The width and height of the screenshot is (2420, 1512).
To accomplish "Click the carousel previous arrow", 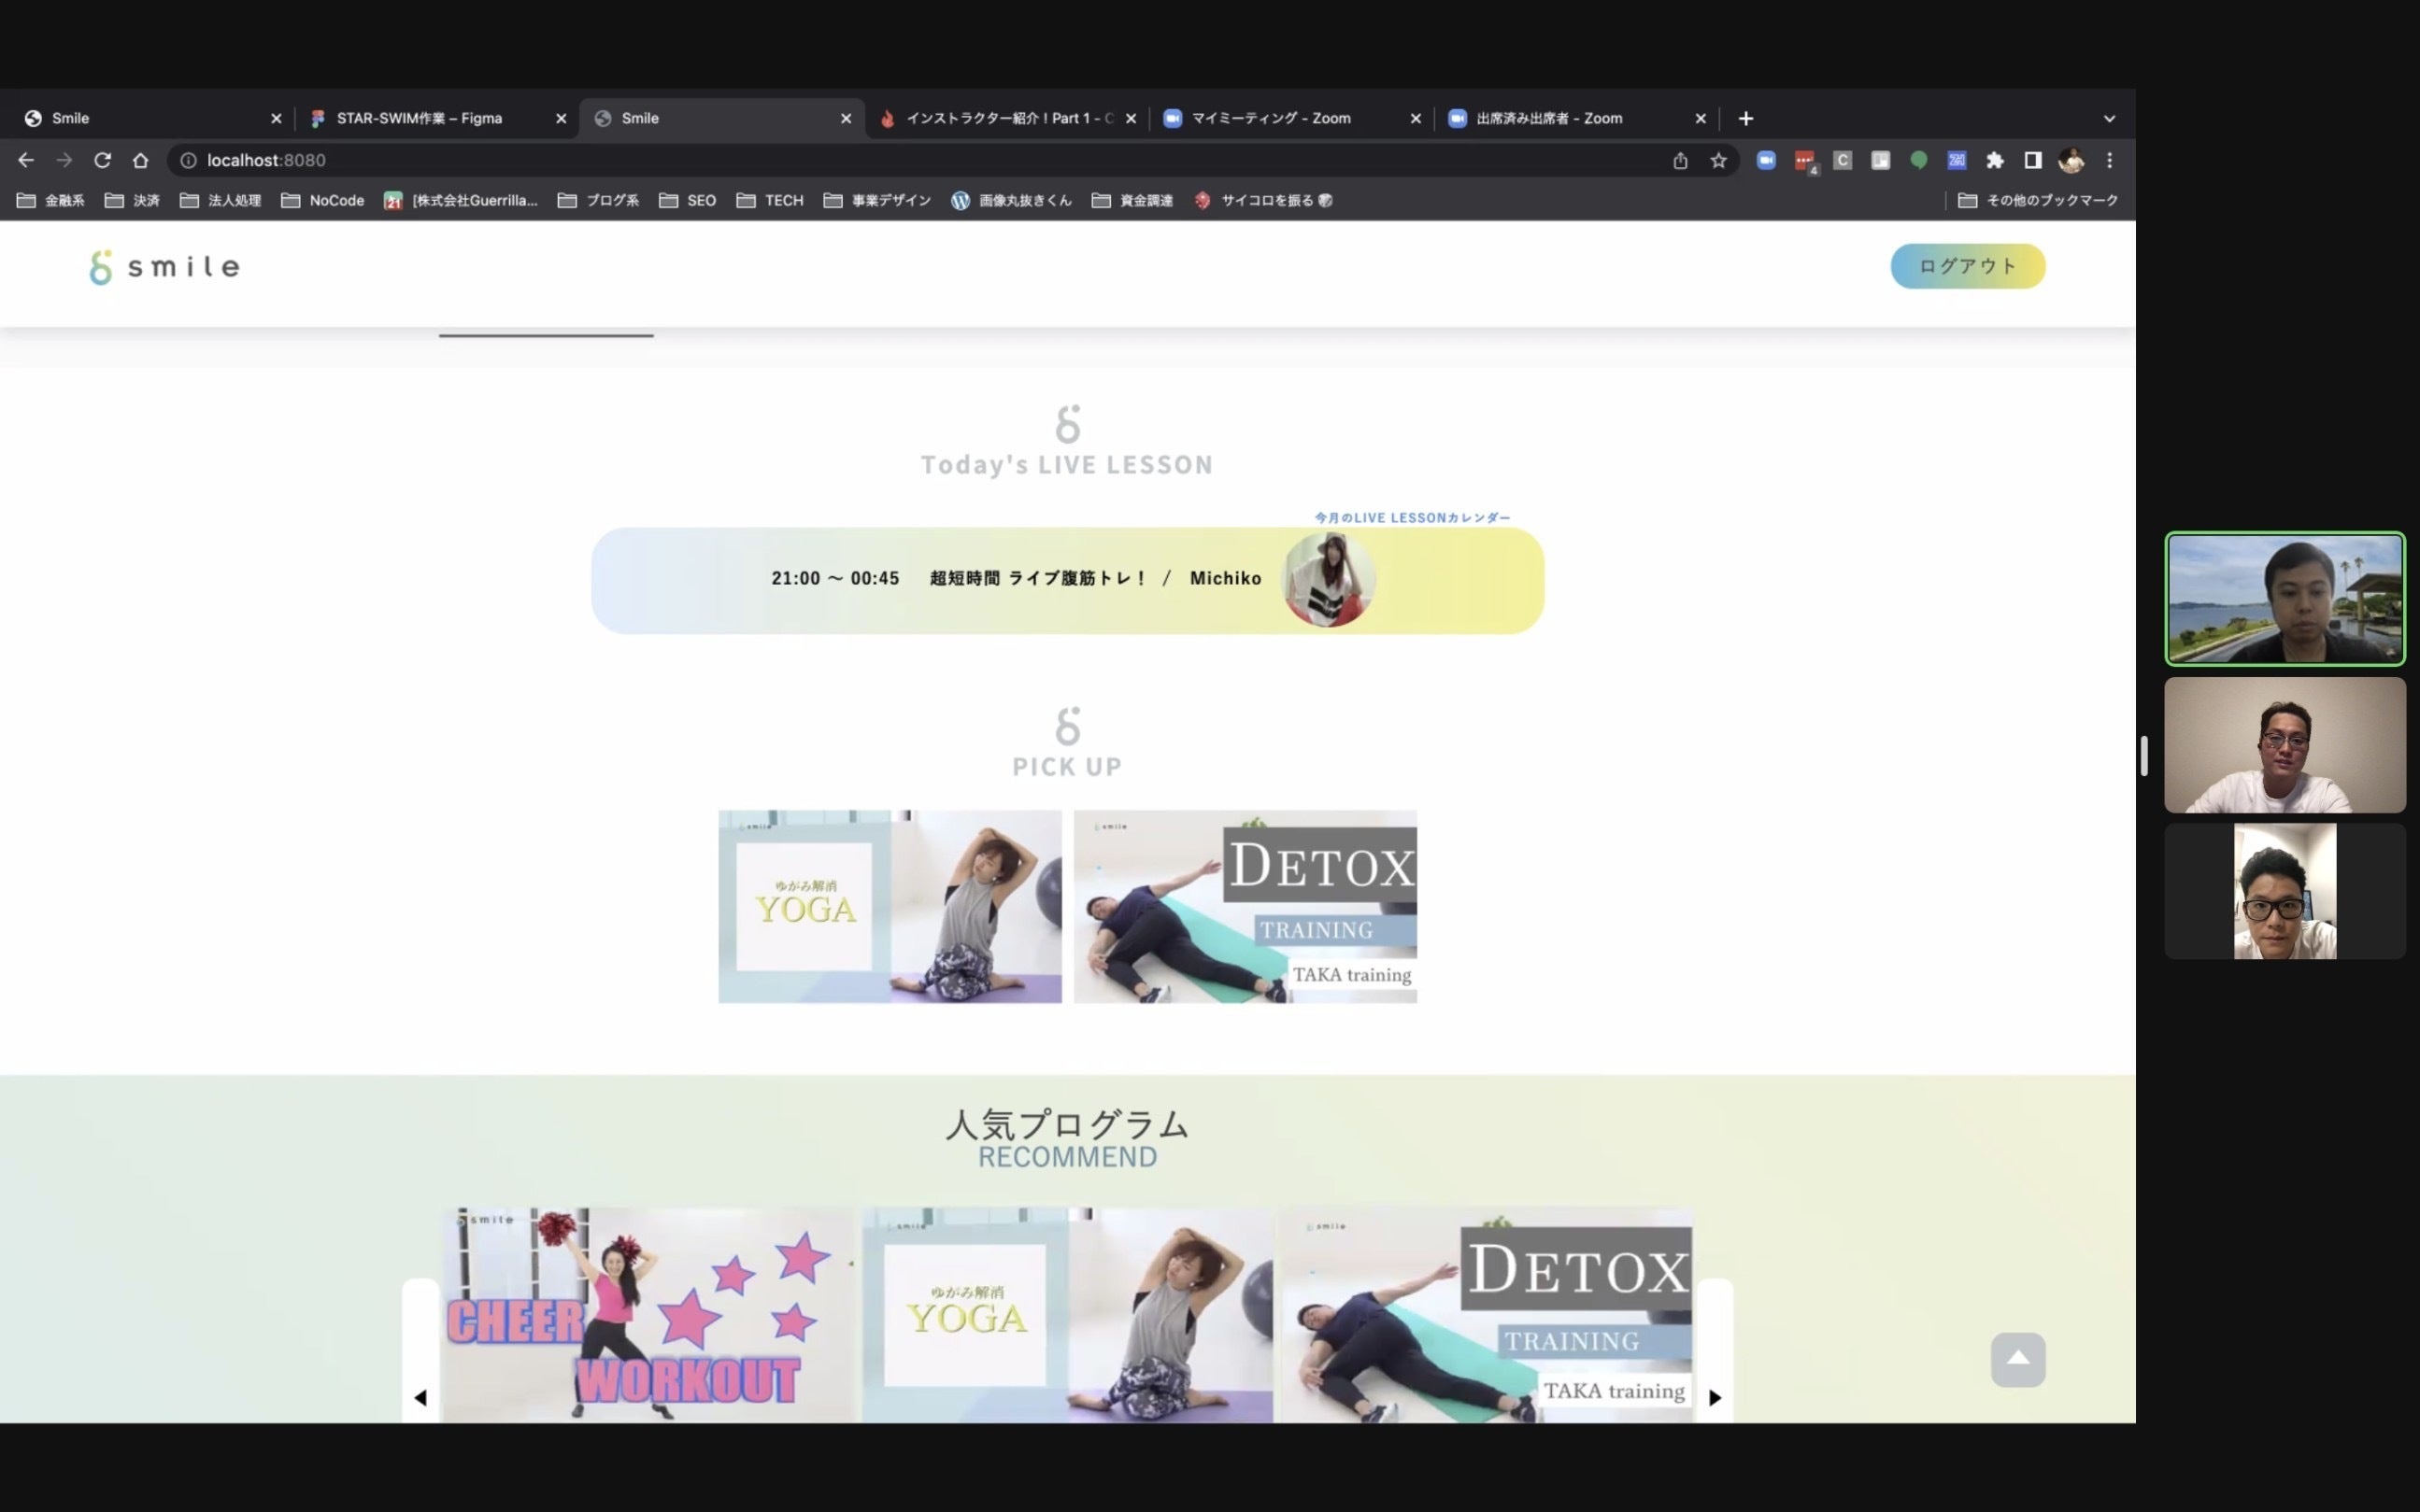I will click(x=420, y=1397).
